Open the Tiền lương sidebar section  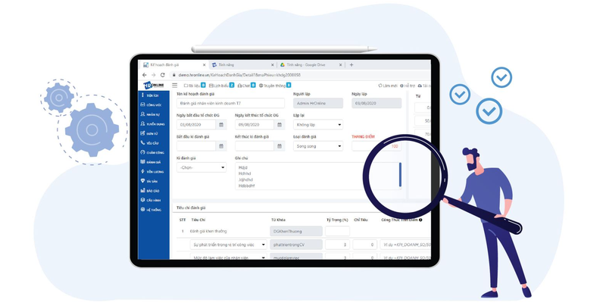[x=153, y=171]
